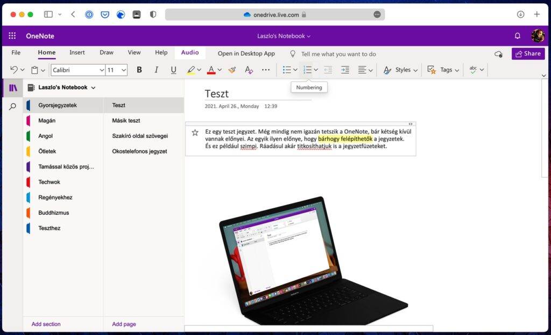Apply the yellow text highlight color
This screenshot has width=551, height=335.
coord(190,70)
